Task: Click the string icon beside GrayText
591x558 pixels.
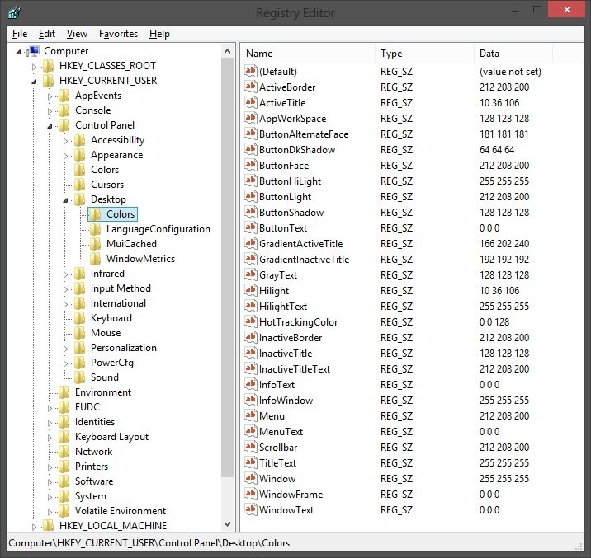Action: click(251, 274)
